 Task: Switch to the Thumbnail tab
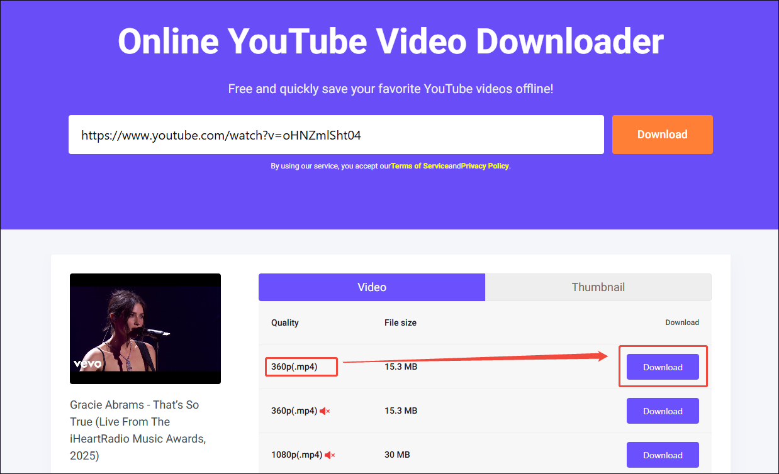pos(598,287)
